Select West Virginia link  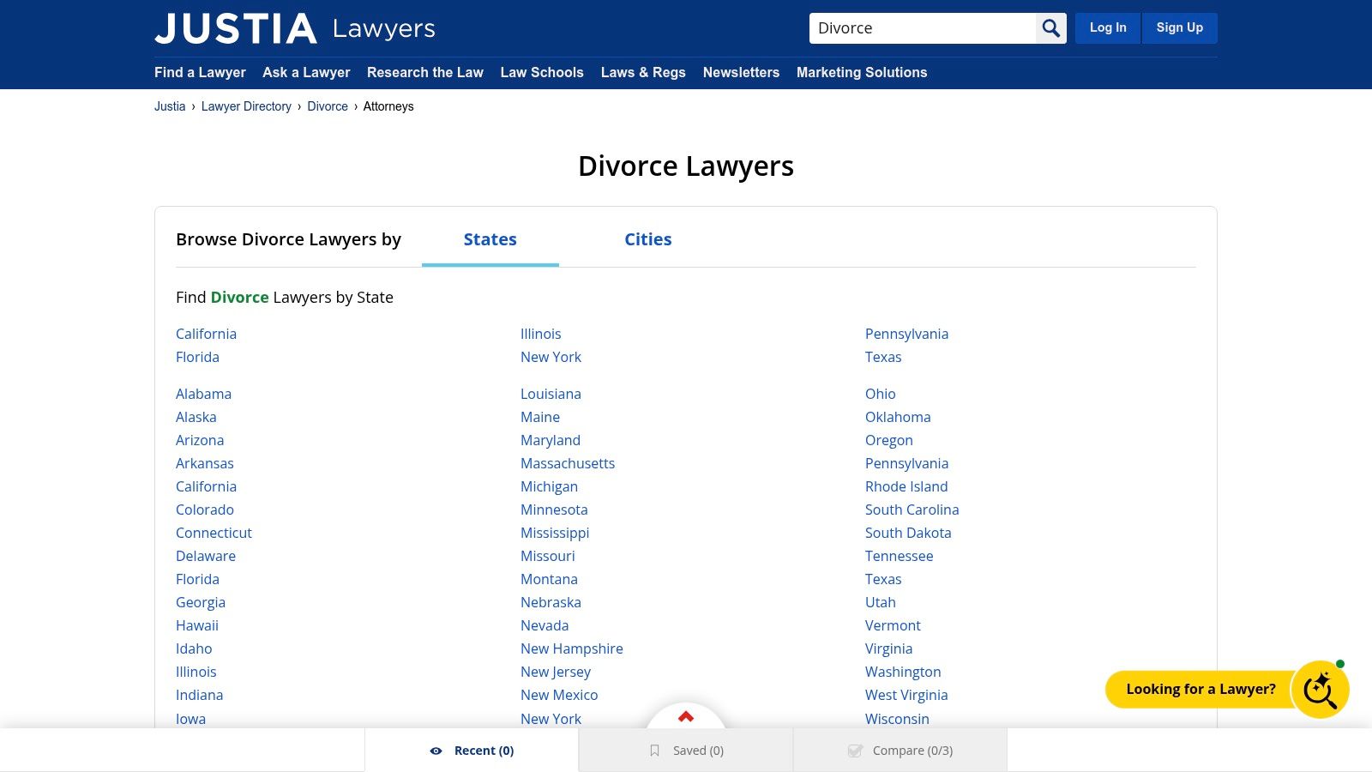tap(906, 695)
